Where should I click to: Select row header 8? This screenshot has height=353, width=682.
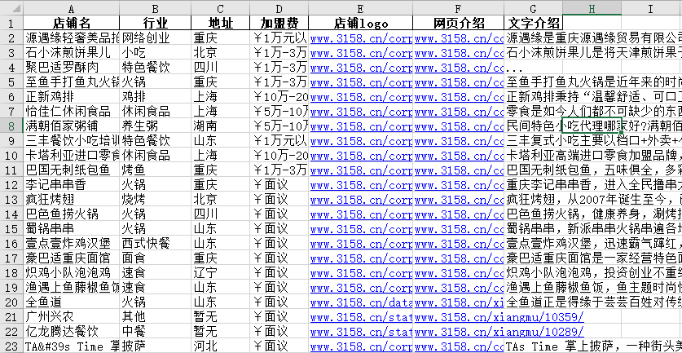click(x=11, y=126)
